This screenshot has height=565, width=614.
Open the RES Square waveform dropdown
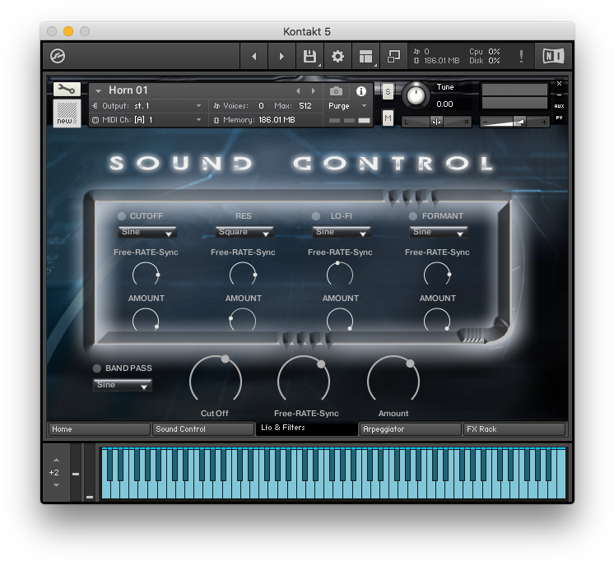(x=244, y=233)
